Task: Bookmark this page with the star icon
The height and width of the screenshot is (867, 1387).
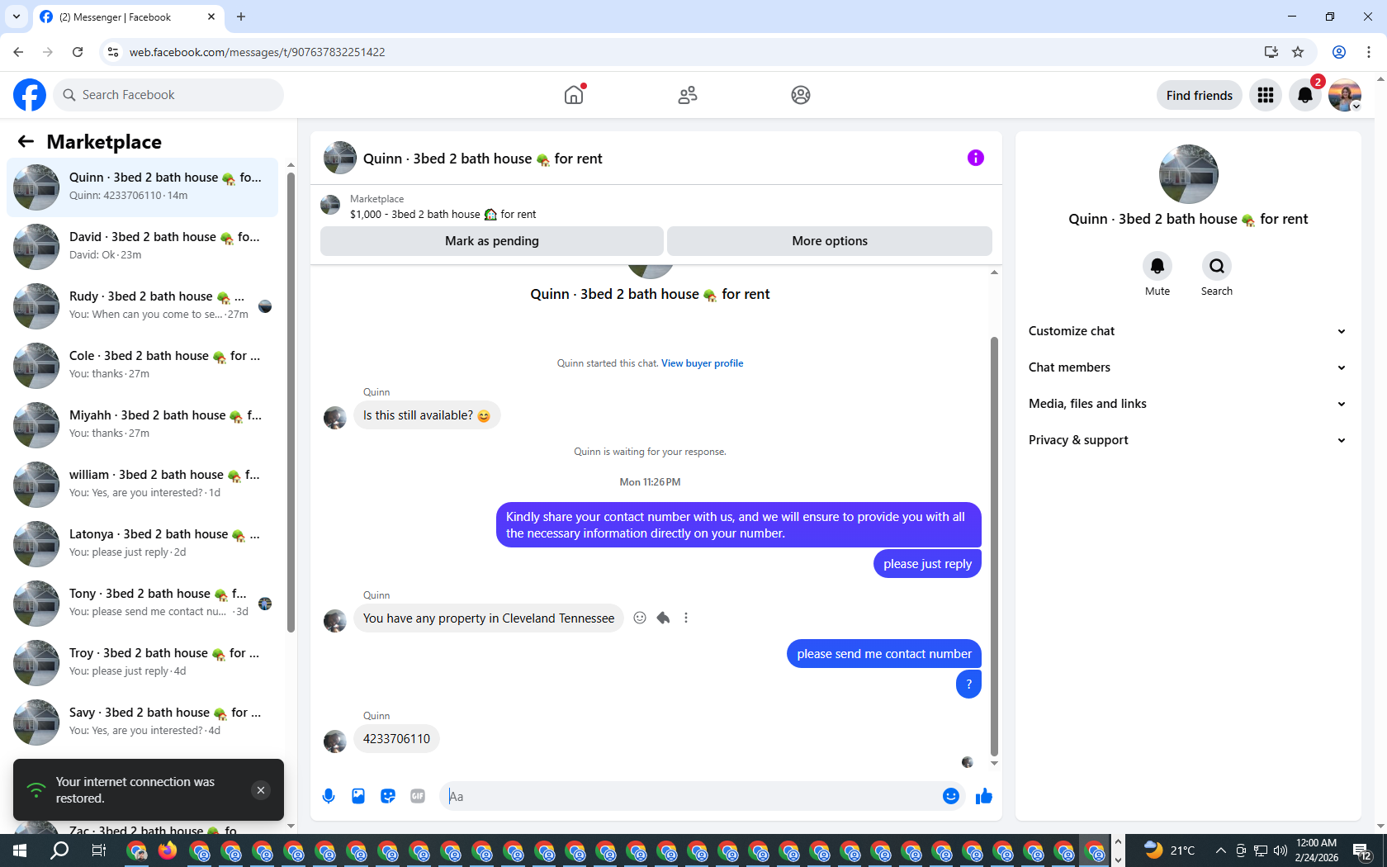Action: pyautogui.click(x=1298, y=52)
